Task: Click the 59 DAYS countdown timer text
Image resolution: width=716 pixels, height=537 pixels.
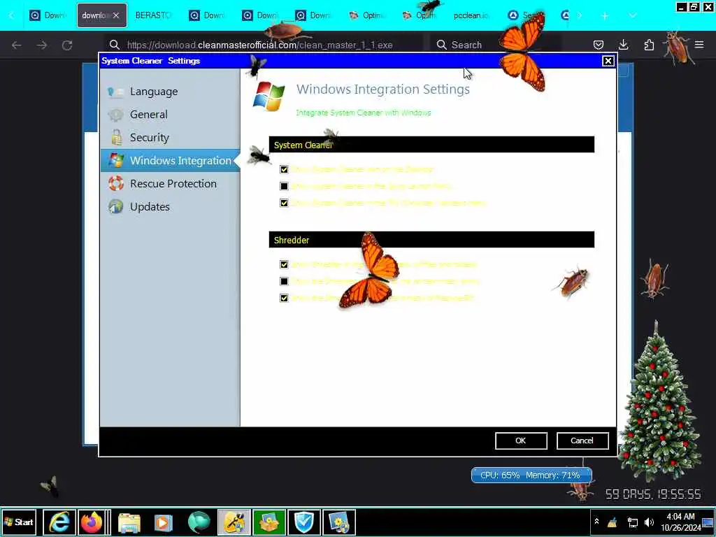Action: click(653, 494)
